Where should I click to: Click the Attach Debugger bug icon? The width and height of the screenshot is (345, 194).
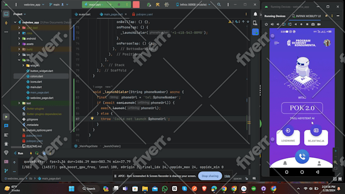pyautogui.click(x=149, y=5)
